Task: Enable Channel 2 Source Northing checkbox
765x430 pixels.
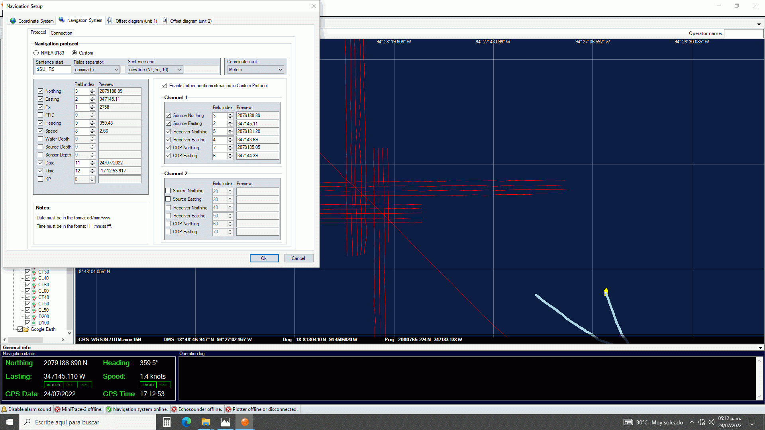Action: click(168, 191)
